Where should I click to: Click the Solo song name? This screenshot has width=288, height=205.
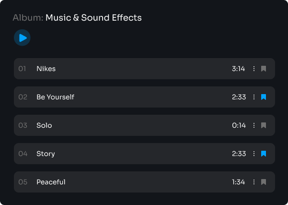tap(44, 125)
